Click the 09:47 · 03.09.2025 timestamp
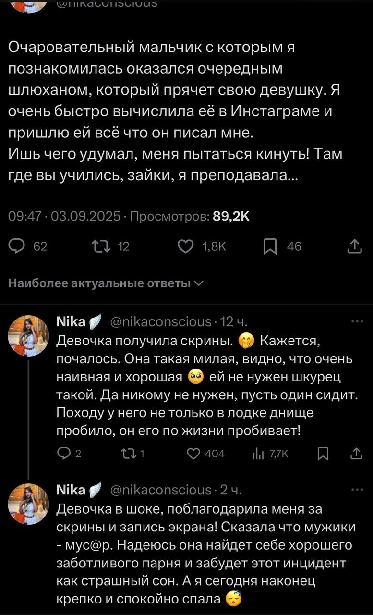 [64, 217]
